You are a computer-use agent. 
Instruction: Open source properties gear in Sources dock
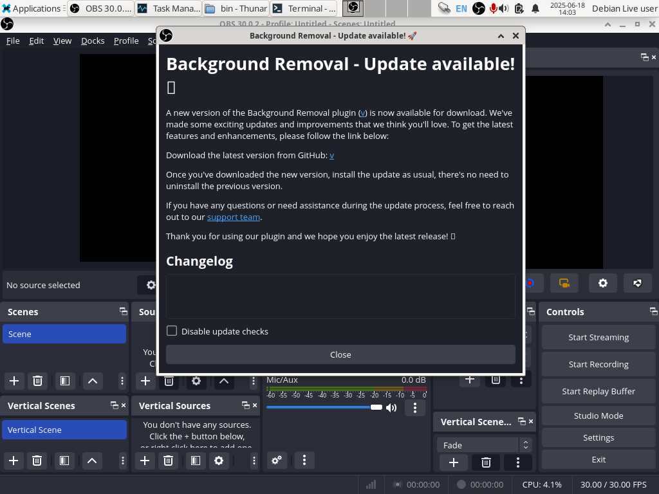coord(196,381)
